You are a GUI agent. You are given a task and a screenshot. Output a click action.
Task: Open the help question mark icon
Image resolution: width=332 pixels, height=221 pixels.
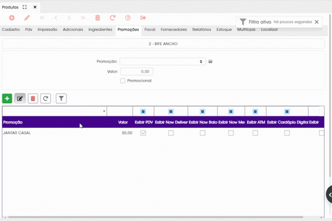pos(128,18)
